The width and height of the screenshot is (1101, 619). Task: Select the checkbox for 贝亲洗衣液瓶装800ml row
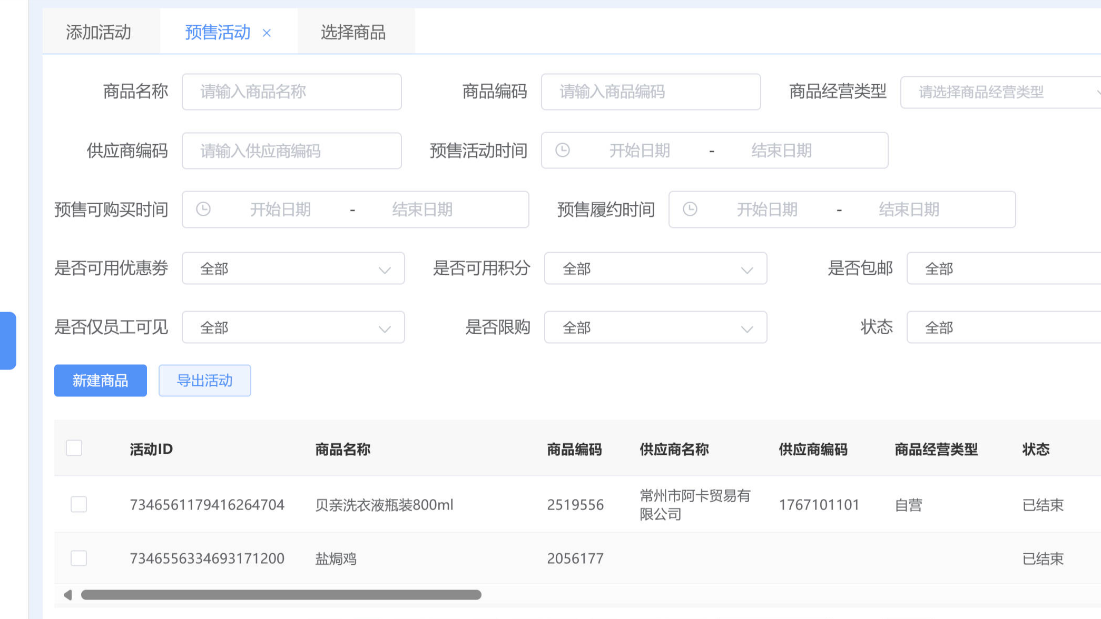click(x=78, y=504)
